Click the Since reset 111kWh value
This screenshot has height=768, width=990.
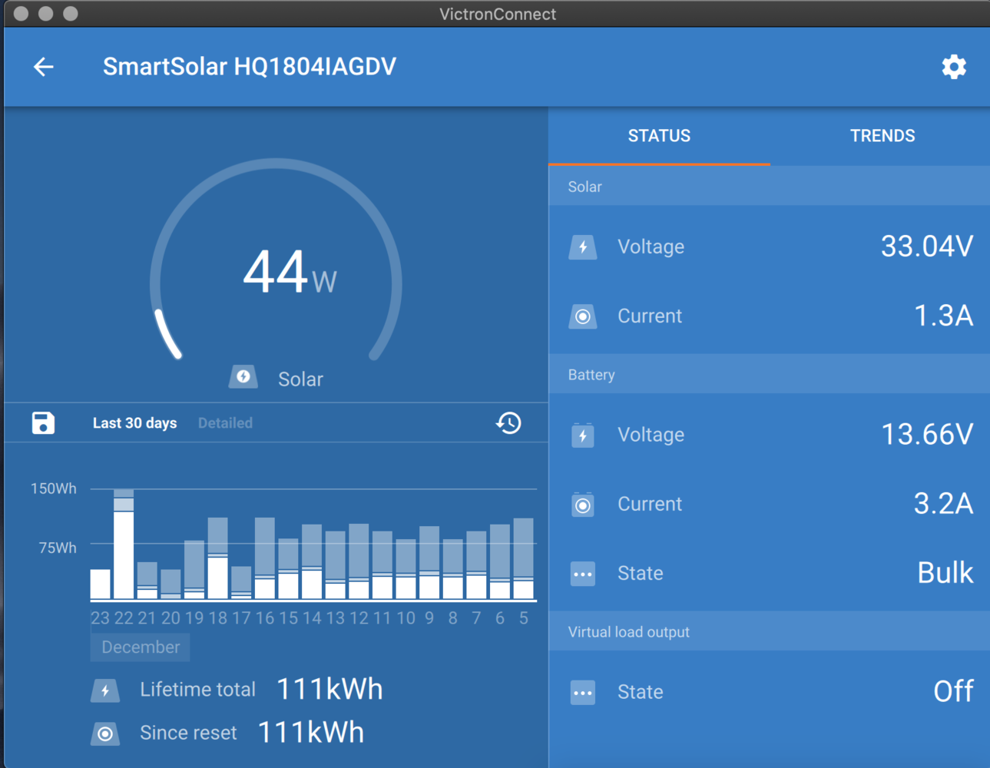pyautogui.click(x=311, y=733)
